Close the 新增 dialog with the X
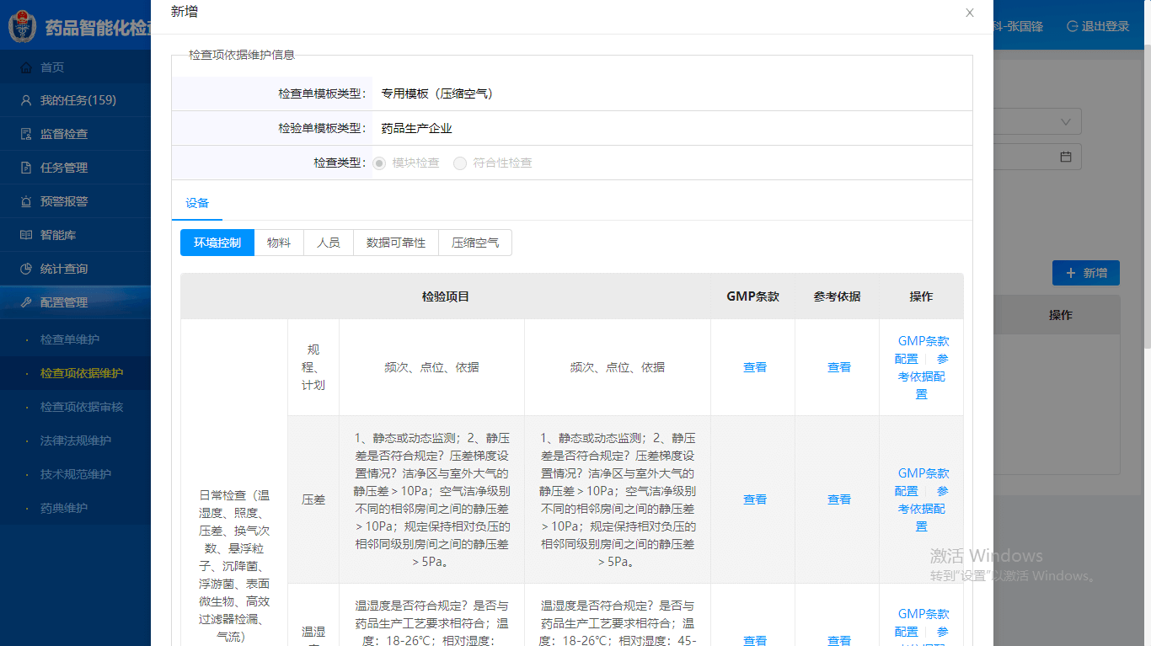1151x646 pixels. pos(970,13)
